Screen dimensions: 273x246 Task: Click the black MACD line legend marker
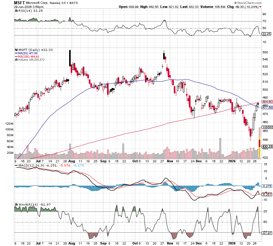point(16,165)
